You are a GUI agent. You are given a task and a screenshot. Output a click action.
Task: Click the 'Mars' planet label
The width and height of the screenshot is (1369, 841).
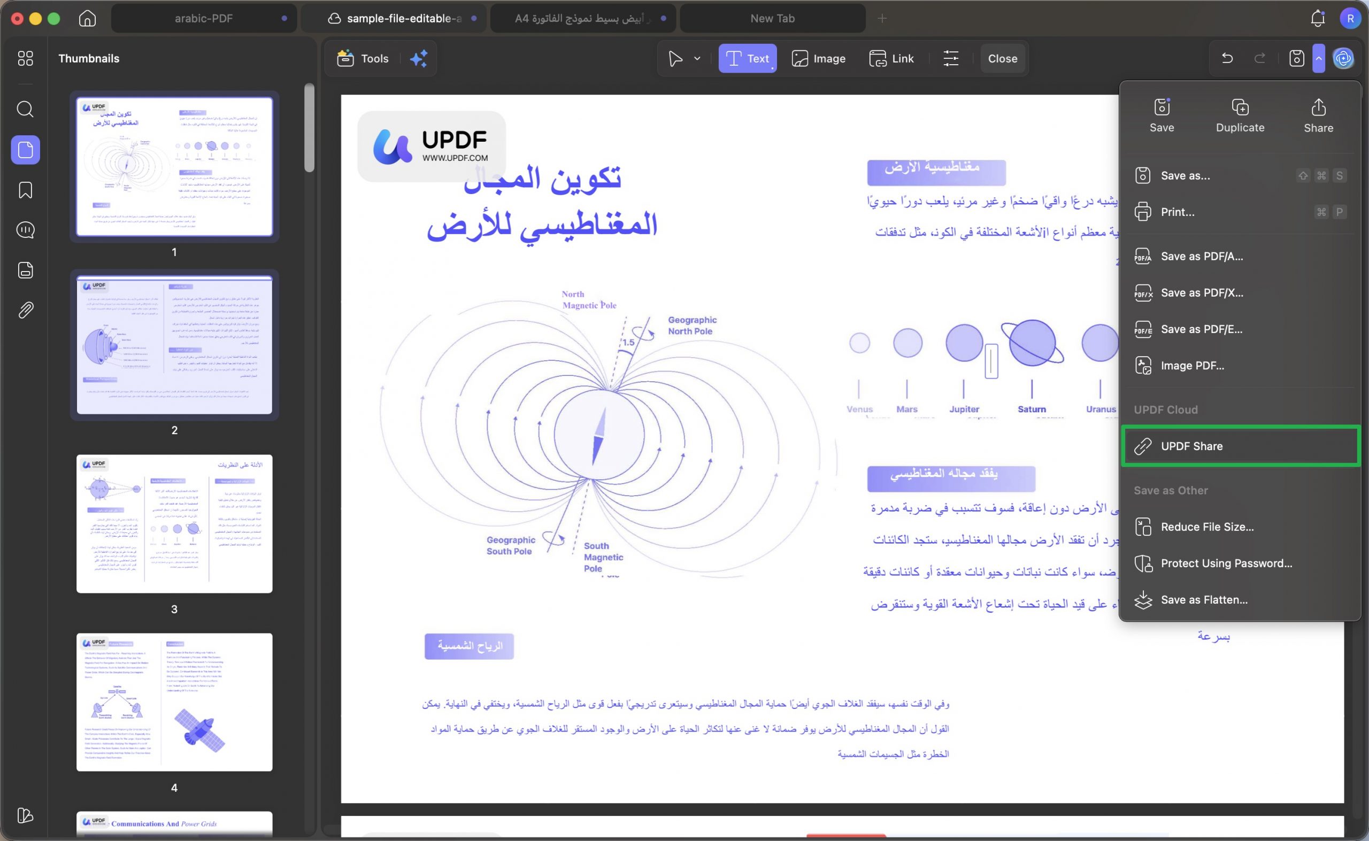pos(907,409)
